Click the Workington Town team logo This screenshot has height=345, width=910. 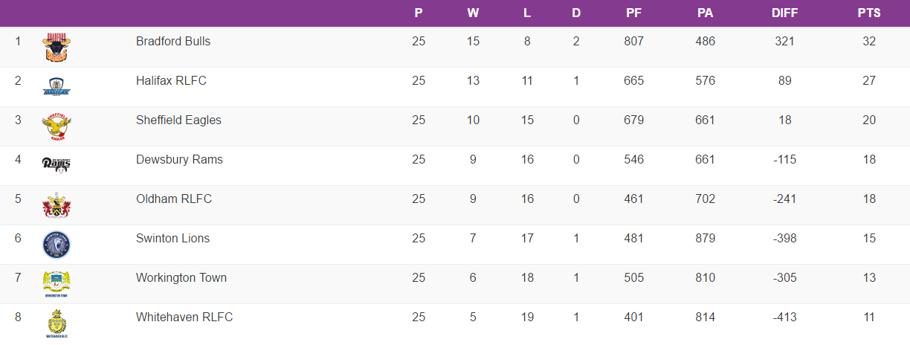[x=57, y=283]
